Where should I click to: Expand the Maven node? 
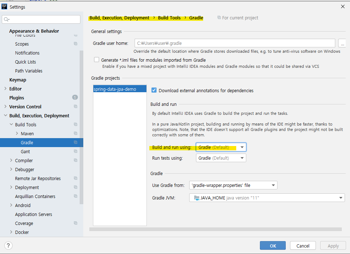(x=17, y=133)
